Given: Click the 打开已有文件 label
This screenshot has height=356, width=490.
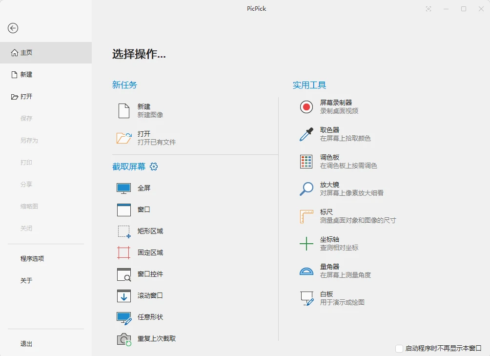Looking at the screenshot, I should tap(157, 142).
